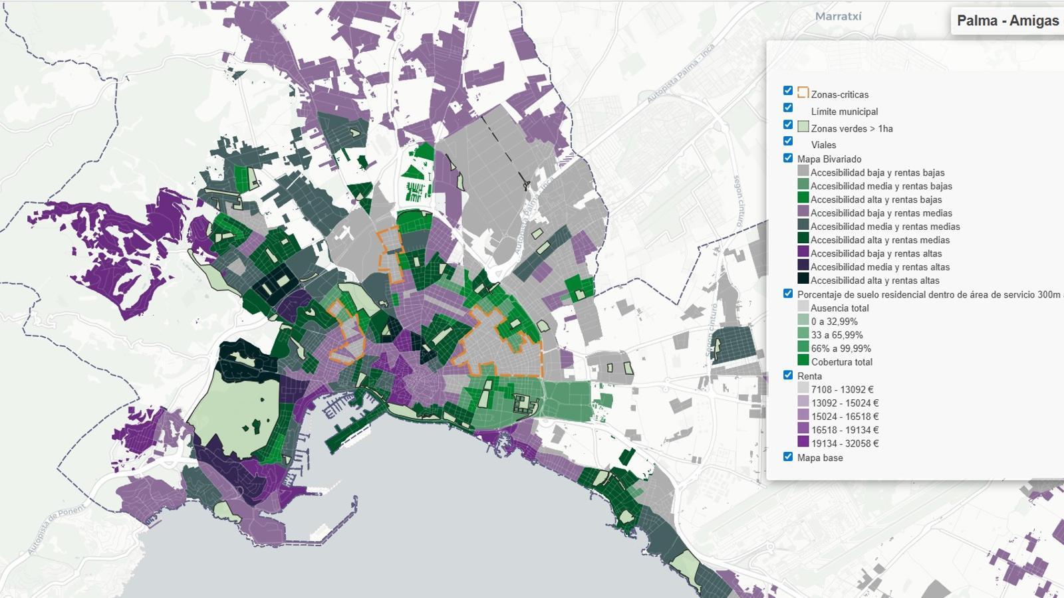Toggle the Renta layer checkbox
The width and height of the screenshot is (1064, 598).
click(788, 375)
